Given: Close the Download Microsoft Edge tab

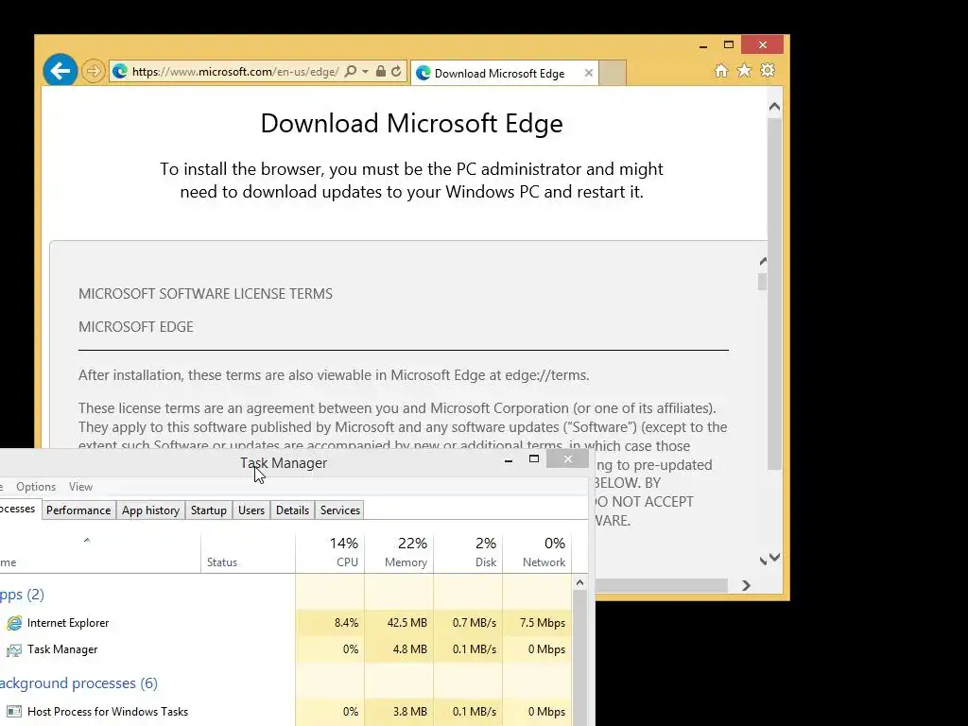Looking at the screenshot, I should point(588,73).
